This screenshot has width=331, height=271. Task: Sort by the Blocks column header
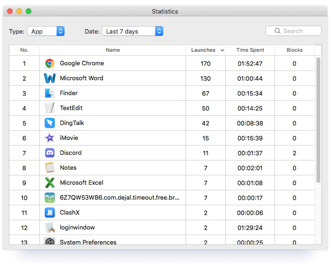pyautogui.click(x=295, y=50)
